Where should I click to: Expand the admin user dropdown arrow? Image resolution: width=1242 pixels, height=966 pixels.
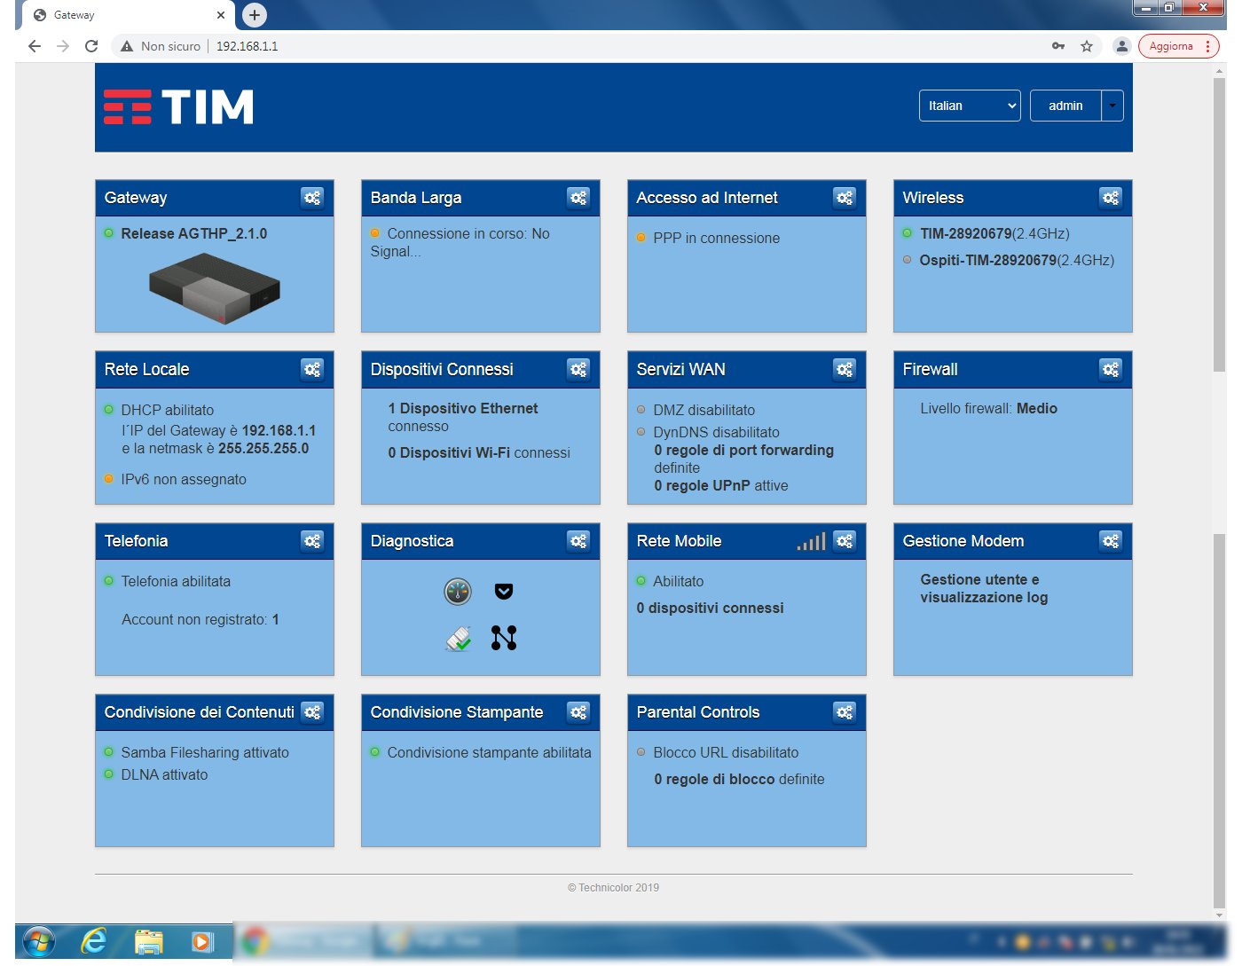point(1112,106)
